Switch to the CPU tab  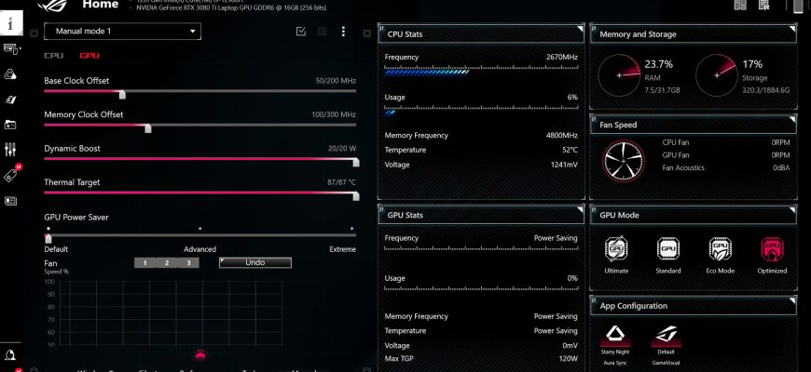54,56
